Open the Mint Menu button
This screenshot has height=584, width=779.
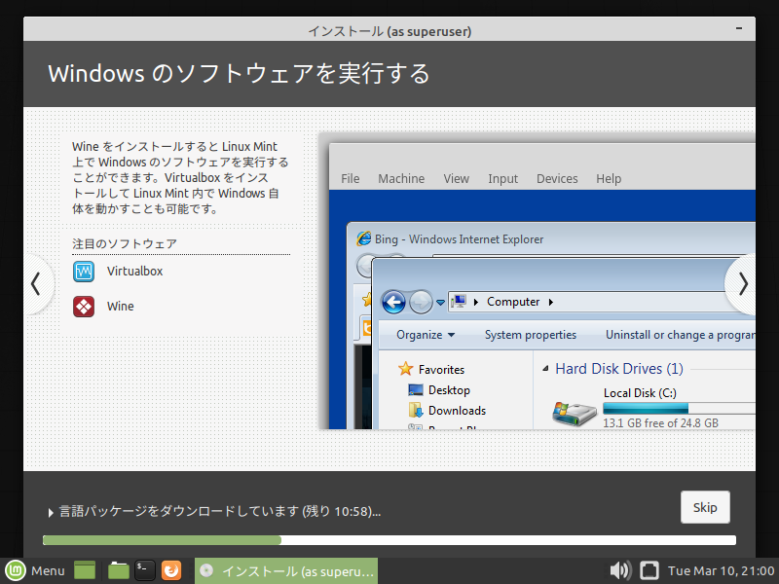click(x=35, y=570)
